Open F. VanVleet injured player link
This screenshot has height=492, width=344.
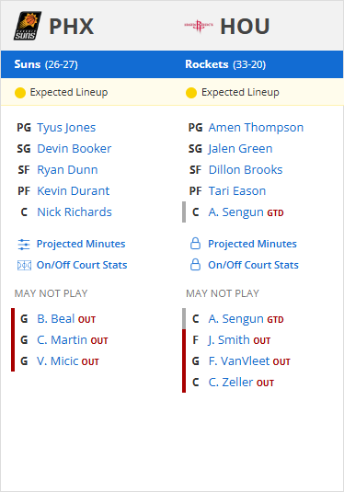click(x=239, y=361)
